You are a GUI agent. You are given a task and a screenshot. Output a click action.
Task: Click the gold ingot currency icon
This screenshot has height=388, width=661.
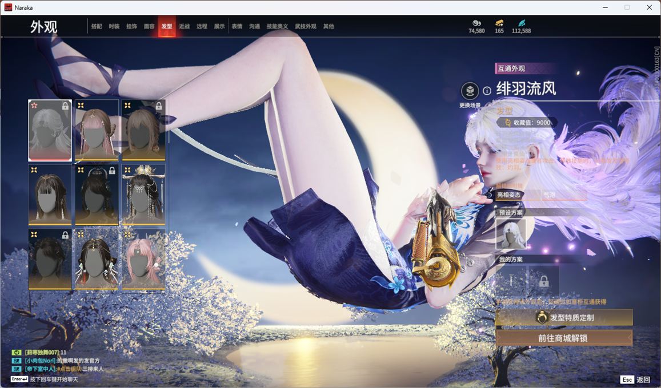(x=499, y=23)
